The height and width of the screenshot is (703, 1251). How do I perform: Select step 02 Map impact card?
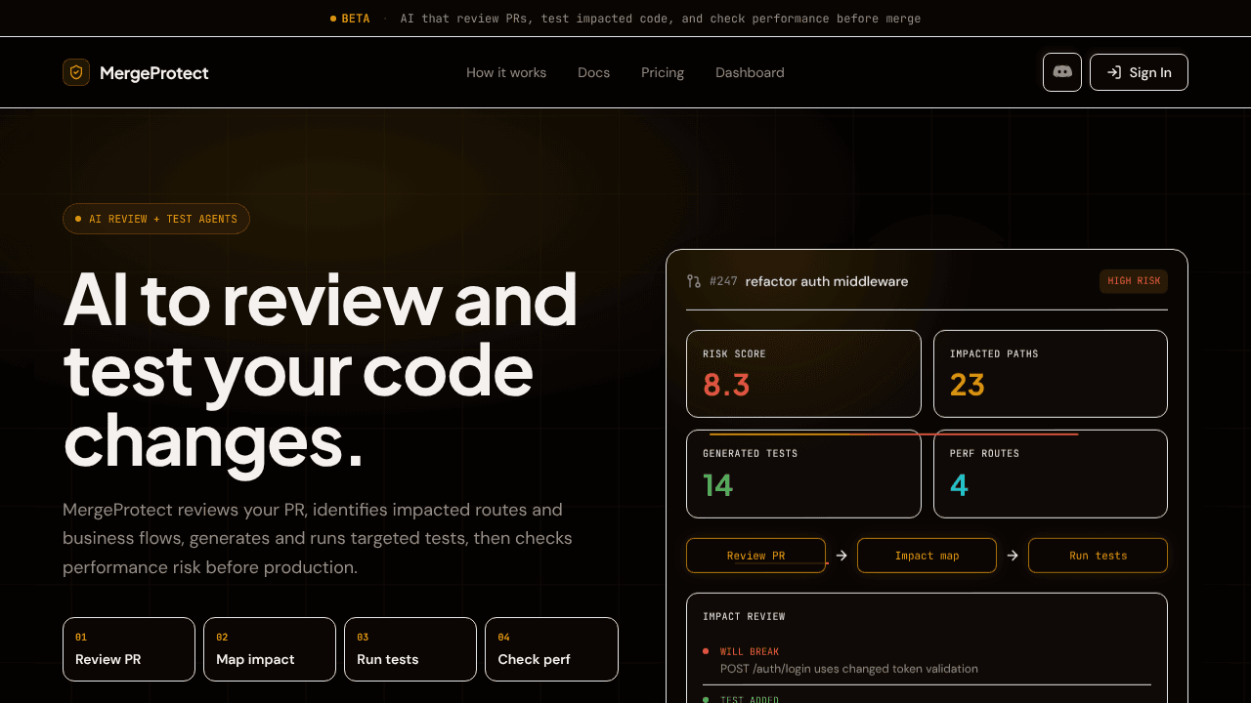click(x=270, y=649)
